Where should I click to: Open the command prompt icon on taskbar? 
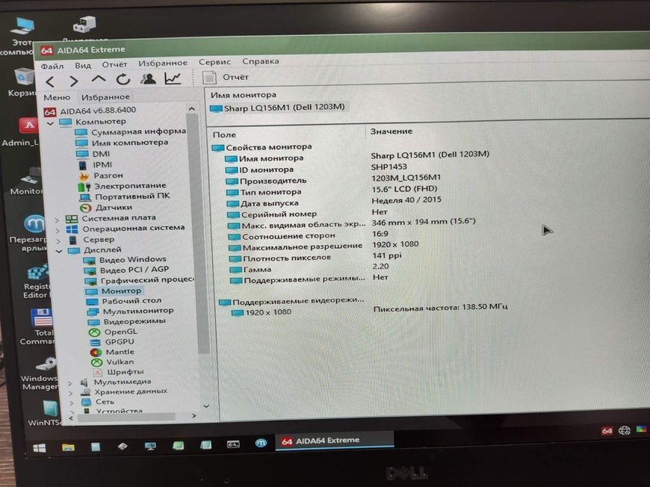coord(233,444)
